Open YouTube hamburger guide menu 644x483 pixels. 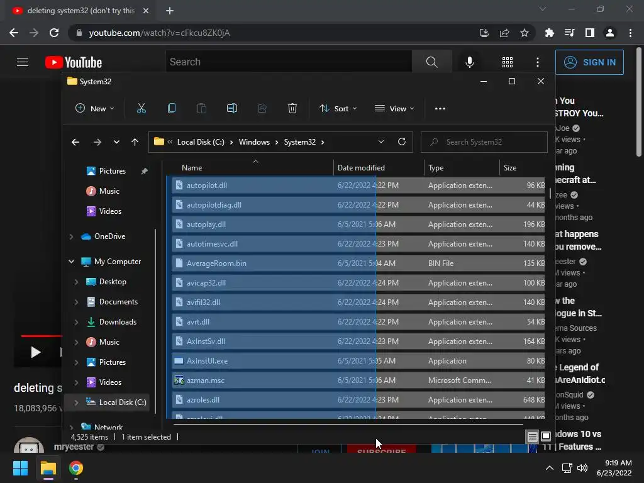coord(23,62)
